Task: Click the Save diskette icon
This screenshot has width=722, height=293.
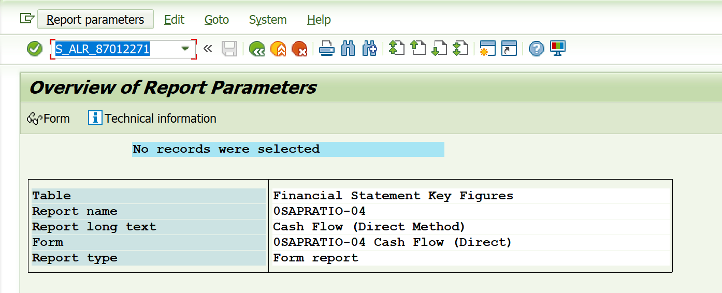Action: [229, 49]
